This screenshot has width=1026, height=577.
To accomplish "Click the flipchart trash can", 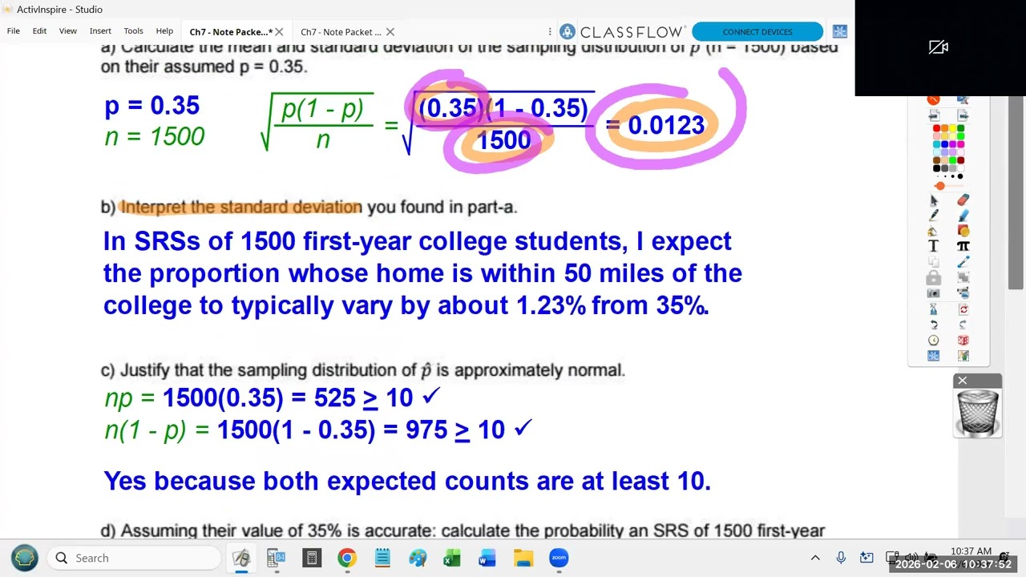I will (978, 414).
